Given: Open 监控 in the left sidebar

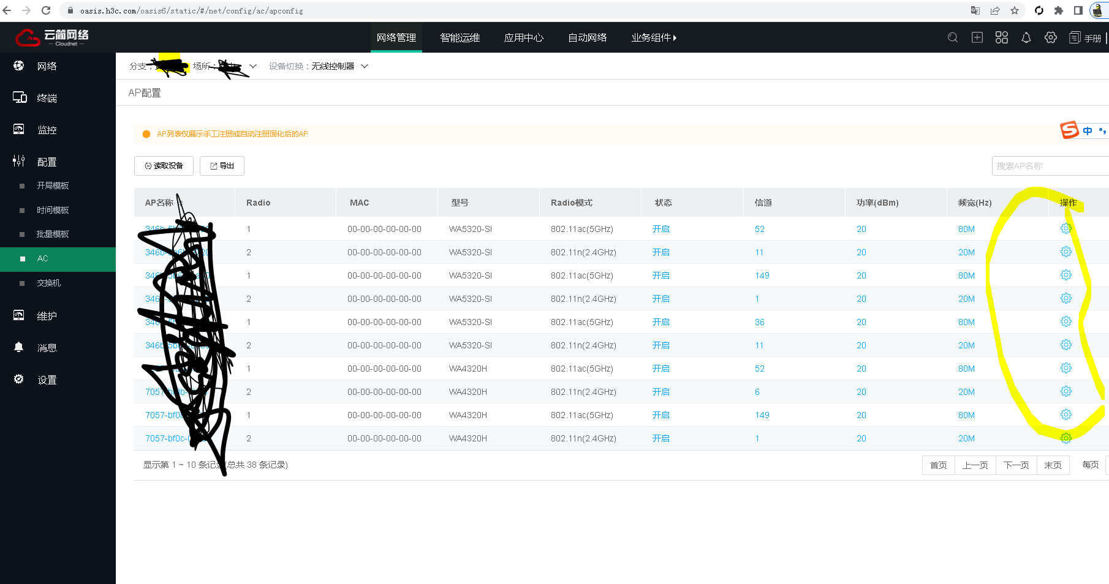Looking at the screenshot, I should [47, 130].
